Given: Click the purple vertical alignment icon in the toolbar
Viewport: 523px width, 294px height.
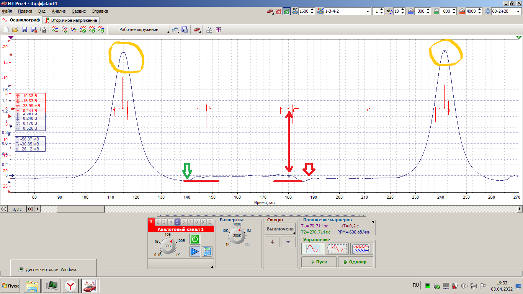Looking at the screenshot, I should point(219,29).
